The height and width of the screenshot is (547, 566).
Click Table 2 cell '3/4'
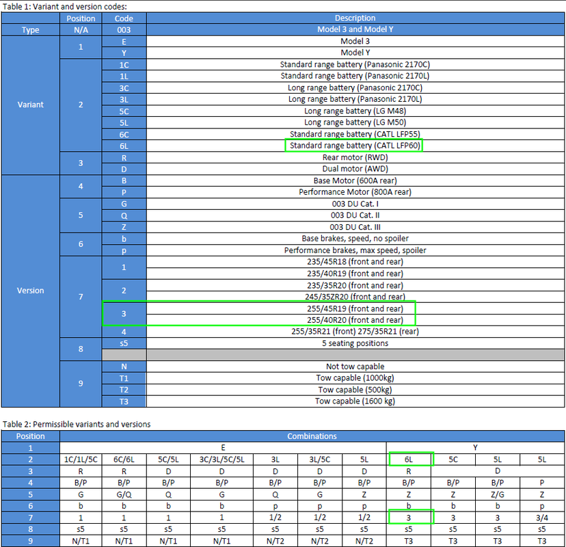[542, 518]
